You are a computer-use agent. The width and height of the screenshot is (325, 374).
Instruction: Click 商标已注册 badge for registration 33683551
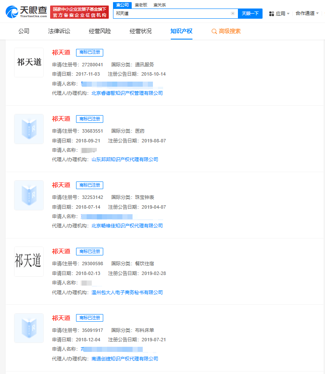point(90,119)
